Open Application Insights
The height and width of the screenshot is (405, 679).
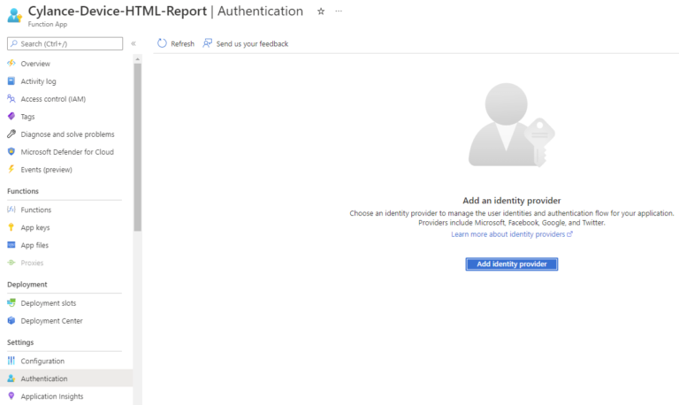[52, 396]
